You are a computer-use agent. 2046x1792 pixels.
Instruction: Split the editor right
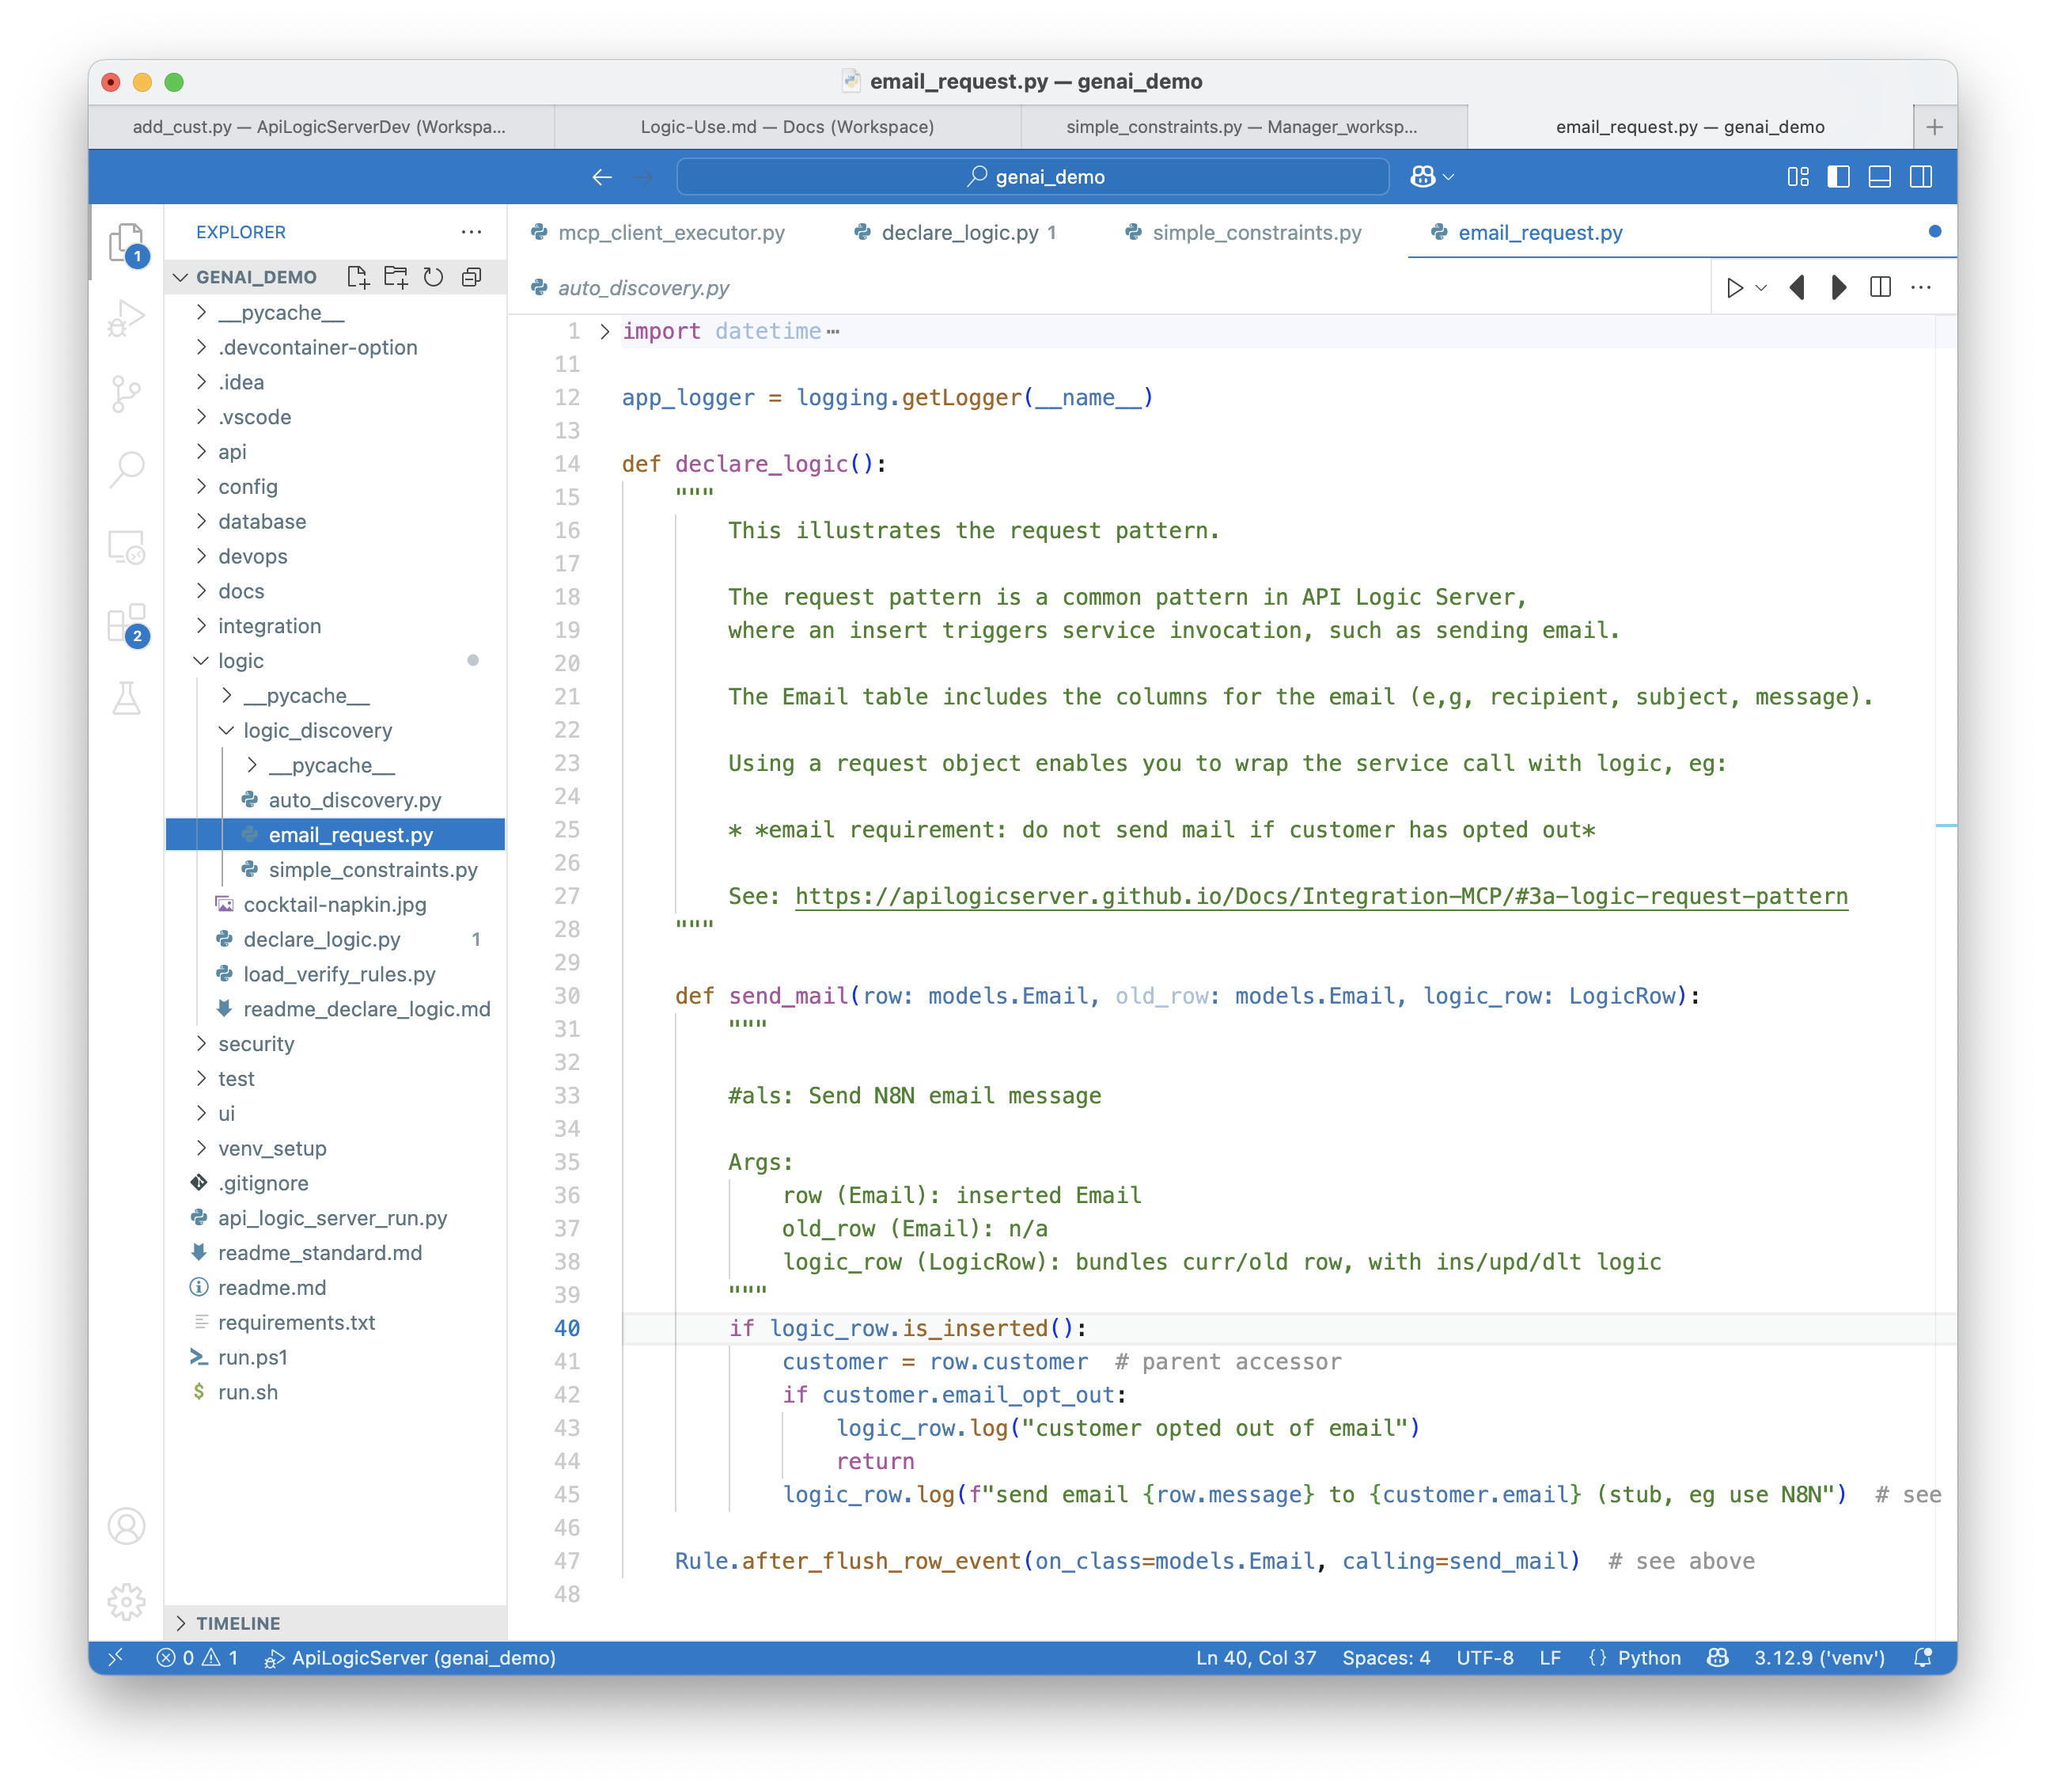pyautogui.click(x=1880, y=288)
